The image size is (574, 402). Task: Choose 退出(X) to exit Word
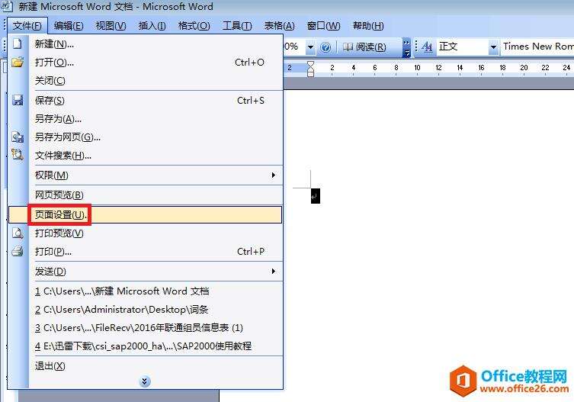145,365
